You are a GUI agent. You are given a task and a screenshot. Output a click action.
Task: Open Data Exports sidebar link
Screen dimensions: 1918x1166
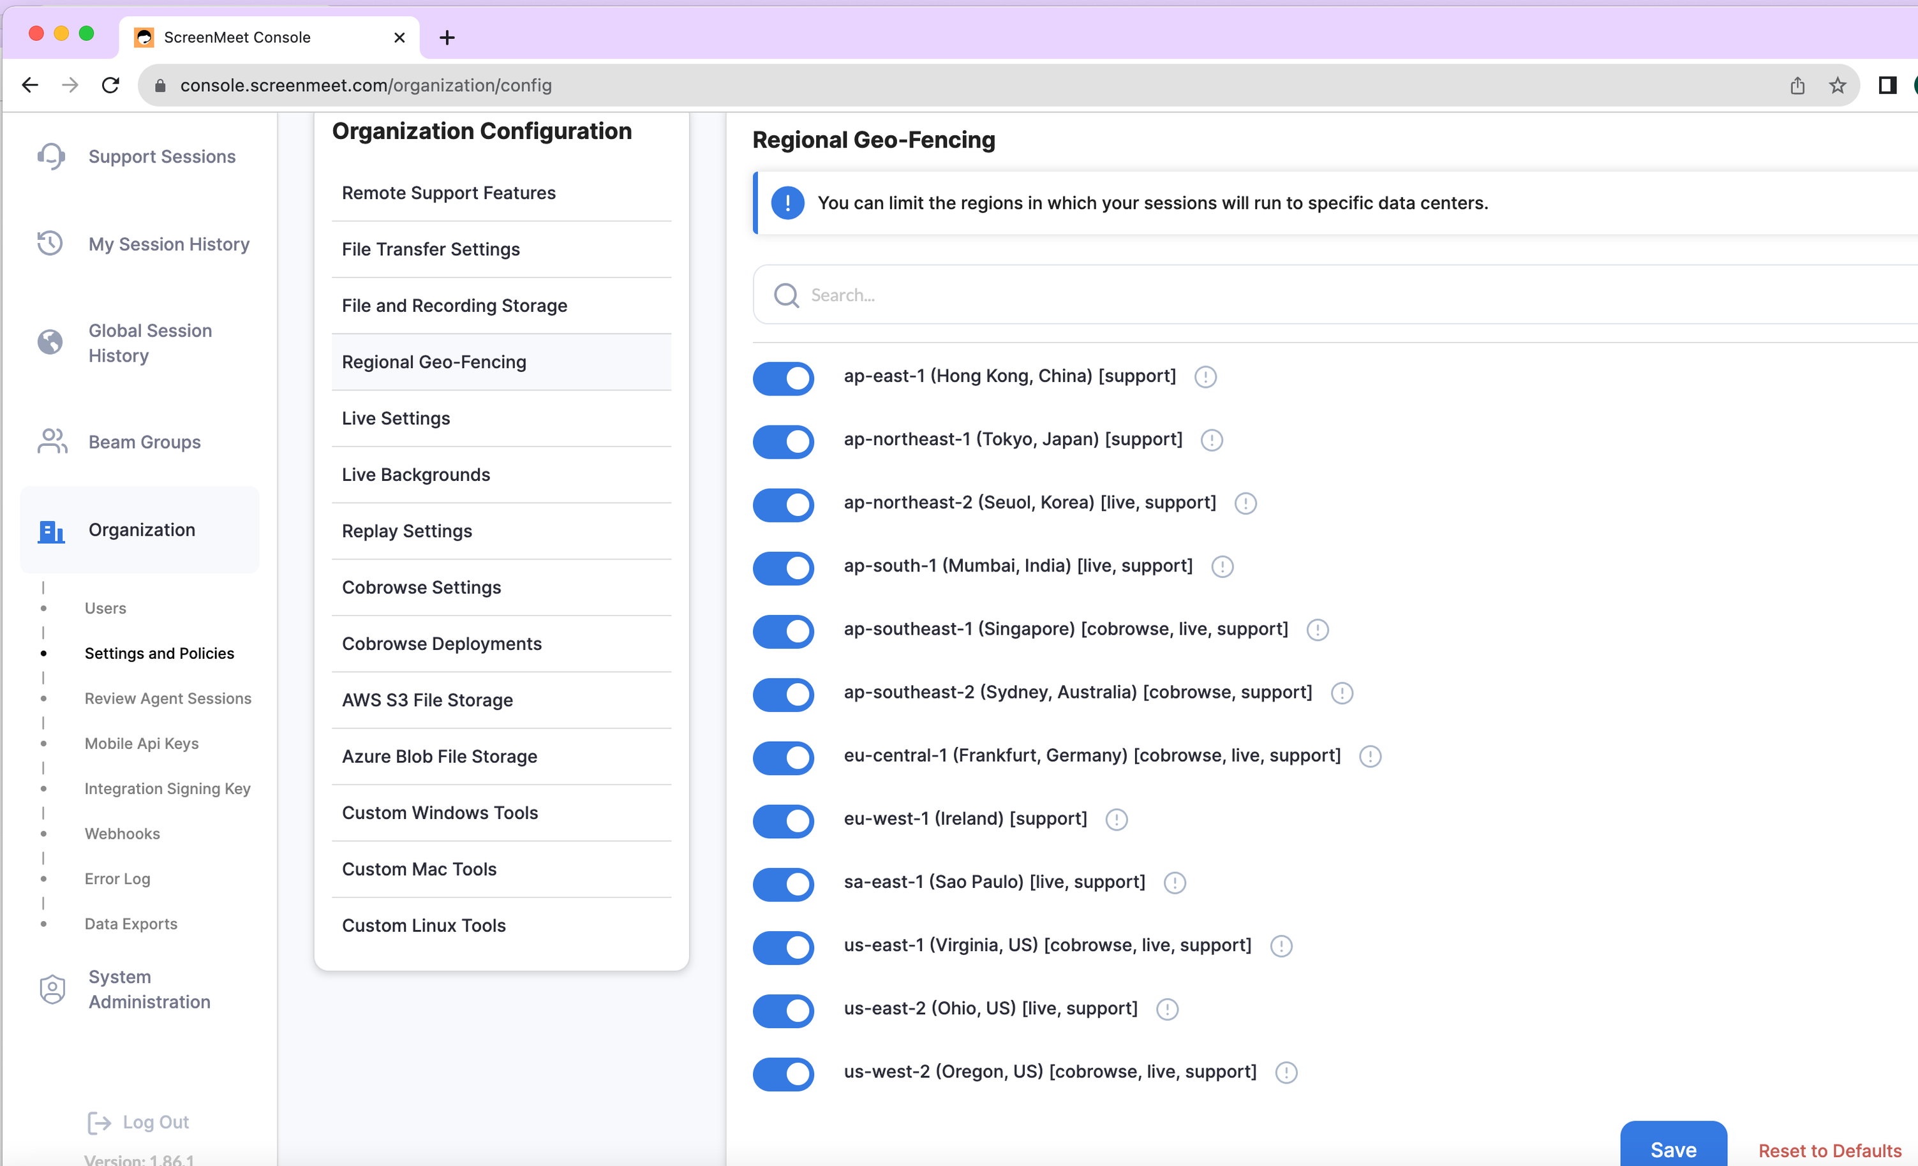coord(131,924)
